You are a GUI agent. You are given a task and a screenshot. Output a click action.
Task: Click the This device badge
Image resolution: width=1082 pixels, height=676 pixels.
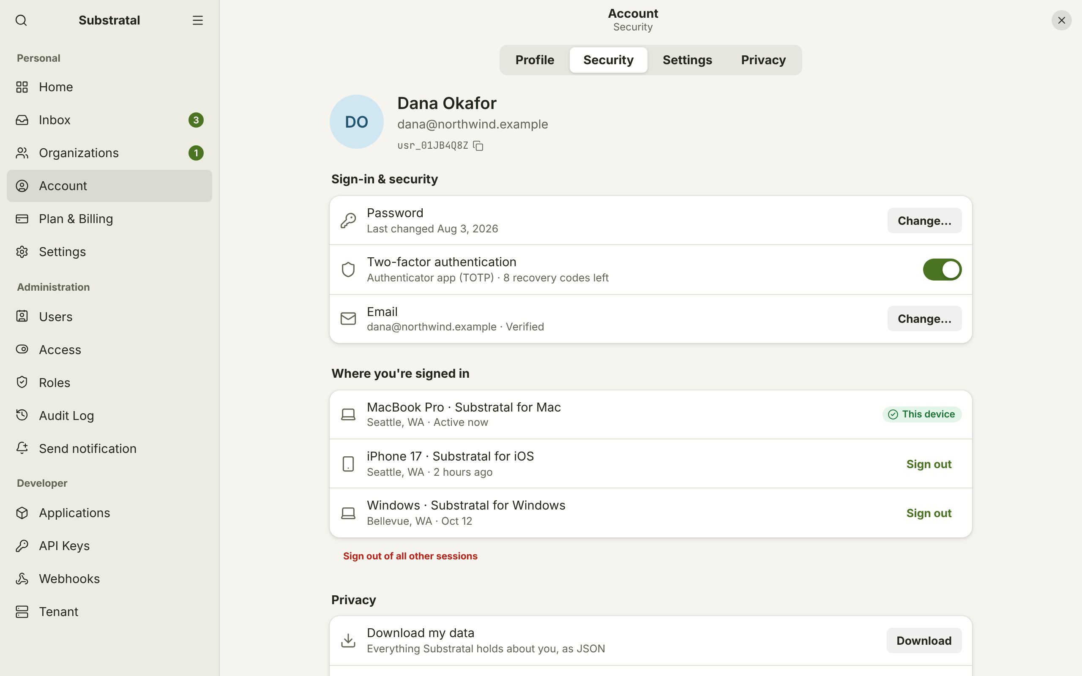coord(921,414)
